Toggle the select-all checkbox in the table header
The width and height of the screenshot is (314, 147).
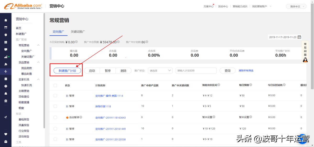[55, 85]
